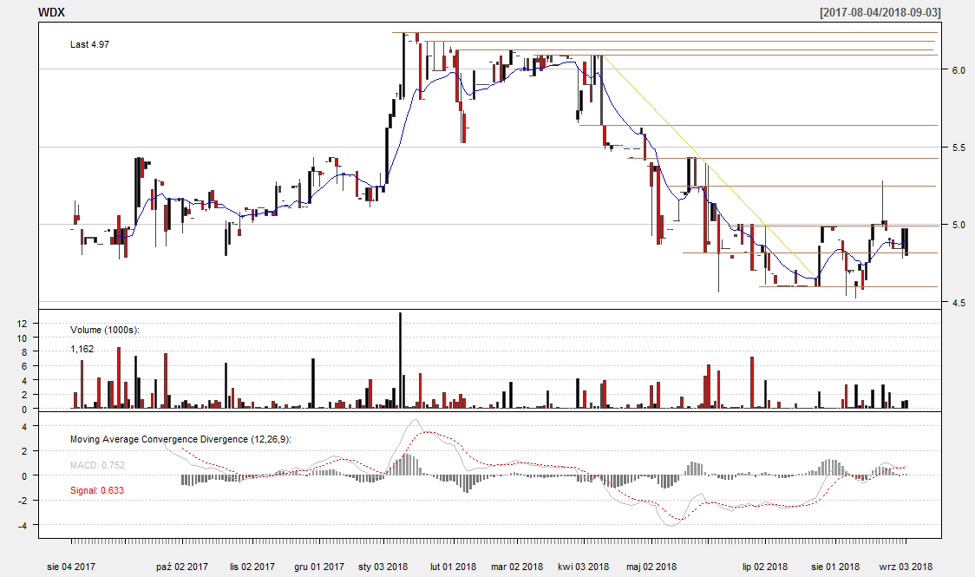Click the 'kwi 03 2018' date label

tap(583, 567)
